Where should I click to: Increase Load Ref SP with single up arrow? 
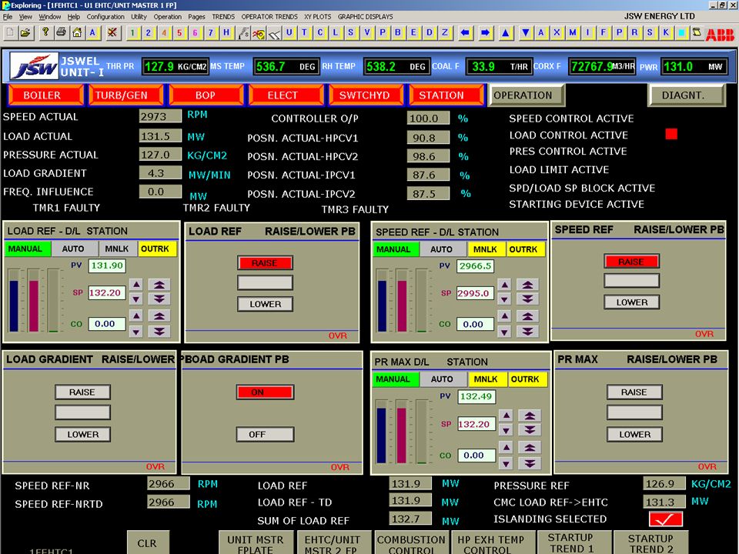click(136, 285)
